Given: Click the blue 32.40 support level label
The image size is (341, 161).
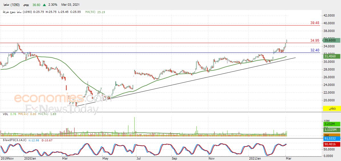Looking at the screenshot, I should 315,50.
